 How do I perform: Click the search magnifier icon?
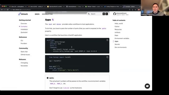point(89,14)
